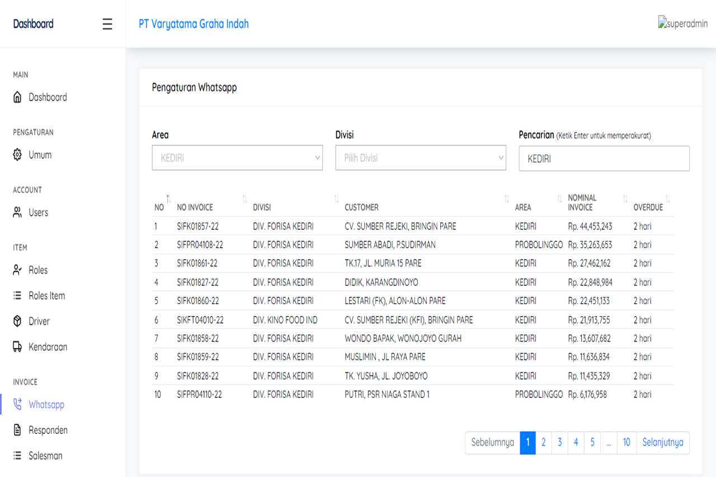
Task: Click the Responden document icon
Action: pos(17,430)
